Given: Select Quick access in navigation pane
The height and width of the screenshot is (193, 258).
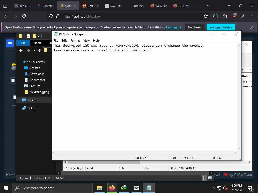Looking at the screenshot, I should (36, 62).
